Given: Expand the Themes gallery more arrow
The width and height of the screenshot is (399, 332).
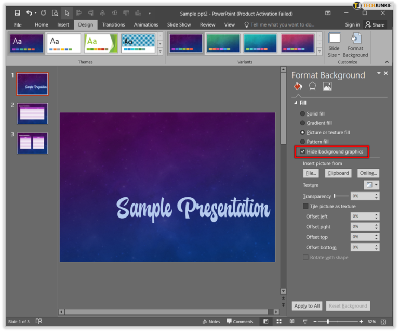Looking at the screenshot, I should pos(160,52).
